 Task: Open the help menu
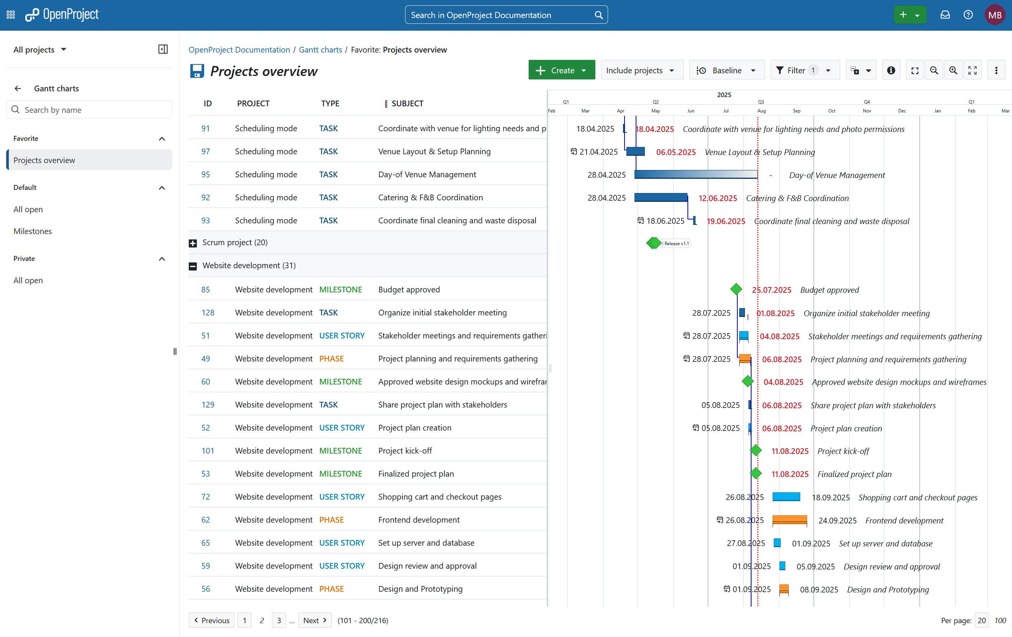[968, 14]
